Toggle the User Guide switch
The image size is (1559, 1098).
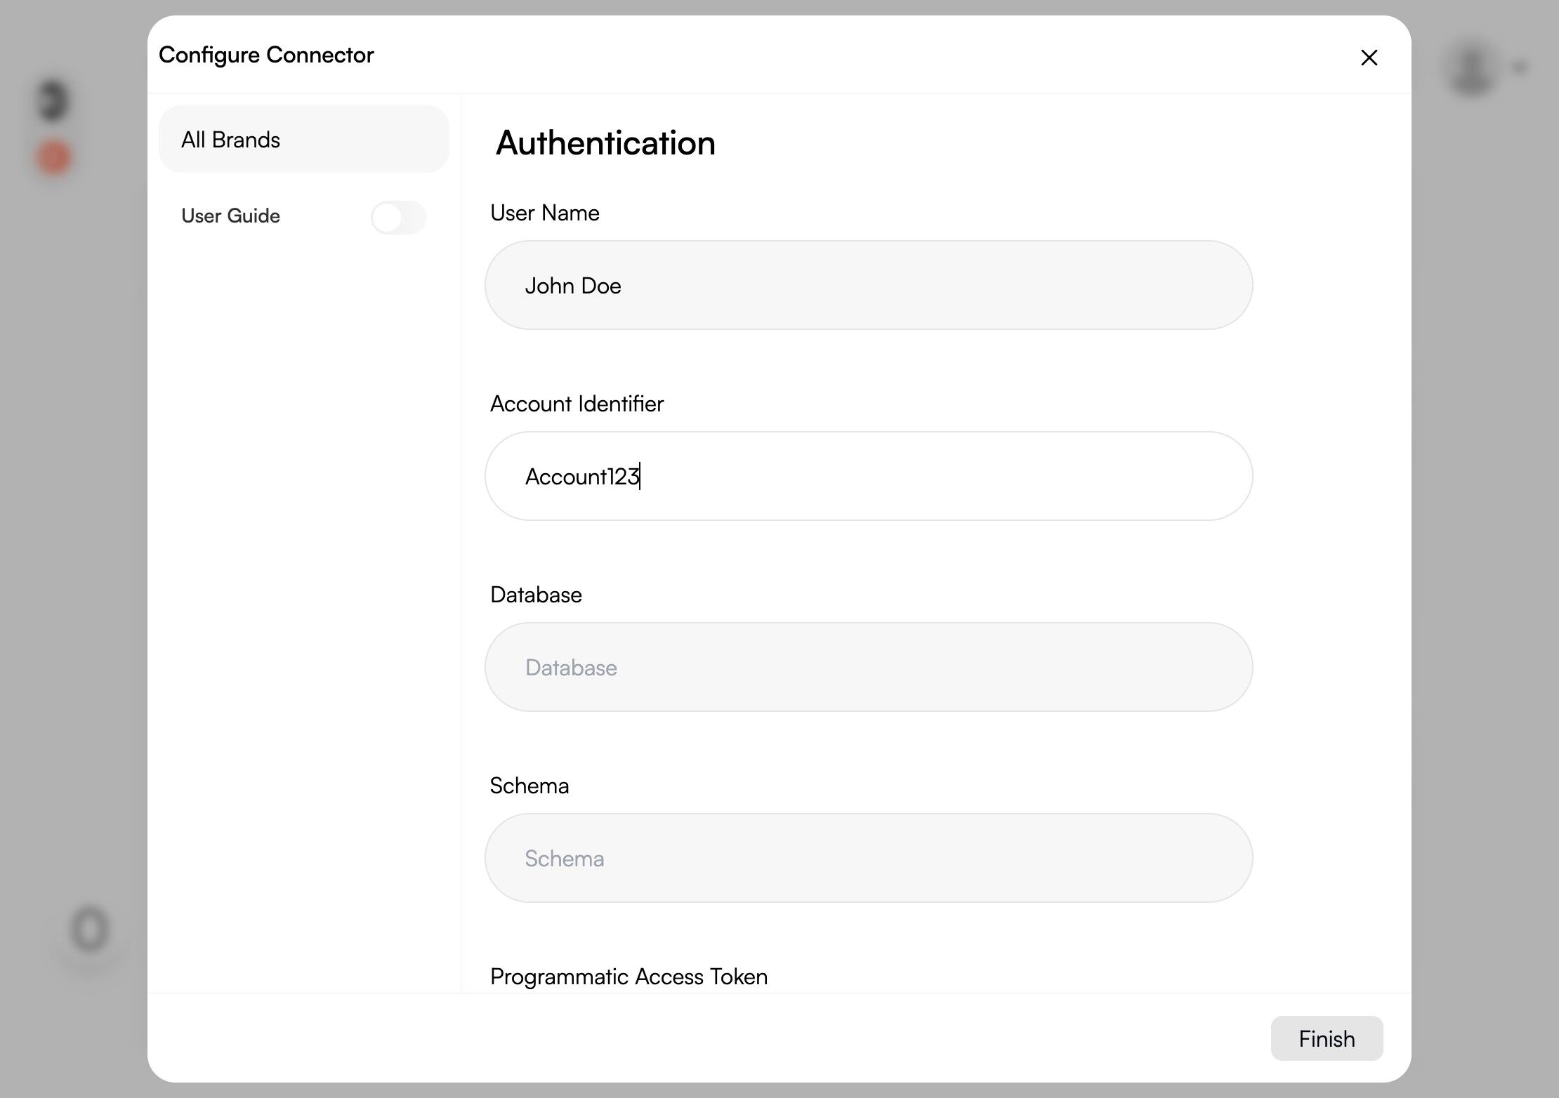pos(398,217)
